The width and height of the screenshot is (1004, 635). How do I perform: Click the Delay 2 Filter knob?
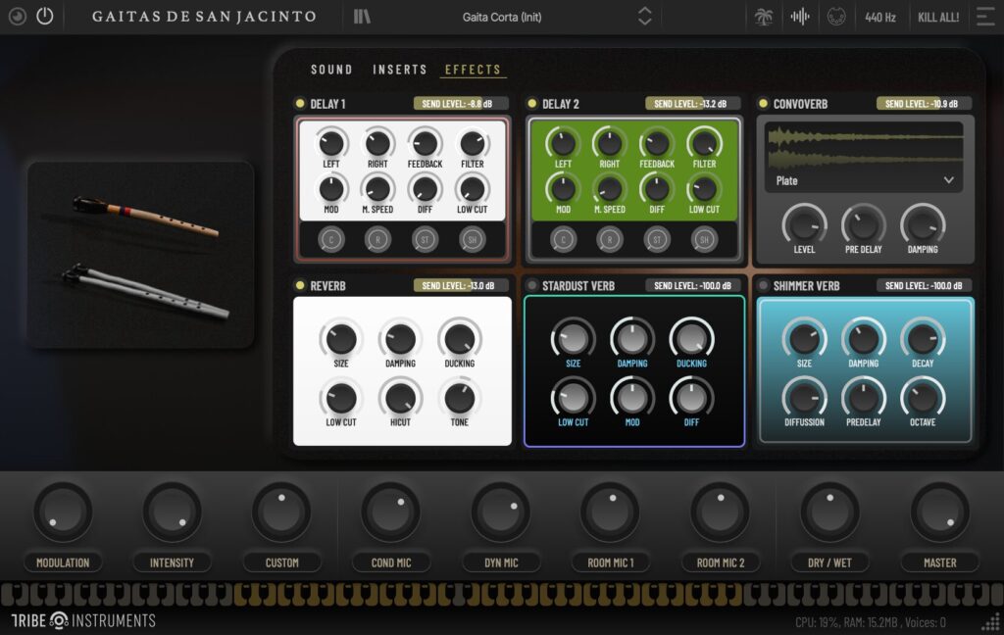(704, 143)
